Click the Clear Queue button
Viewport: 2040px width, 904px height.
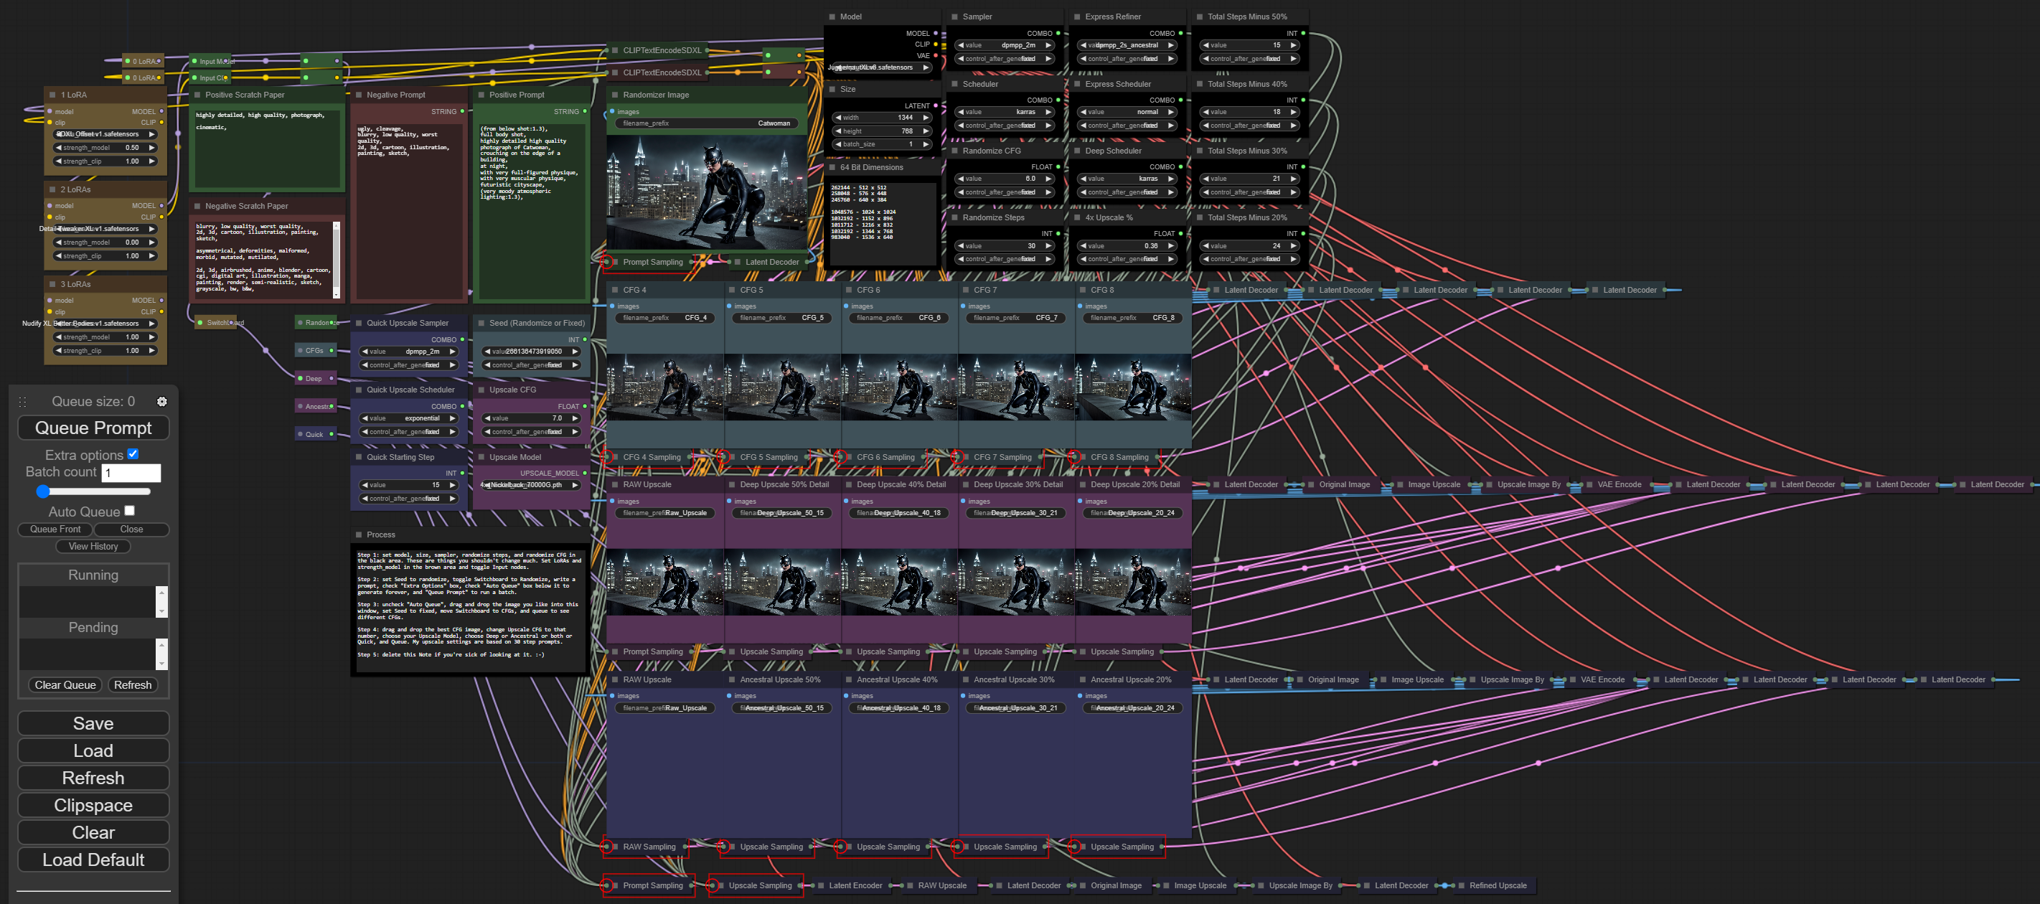65,685
